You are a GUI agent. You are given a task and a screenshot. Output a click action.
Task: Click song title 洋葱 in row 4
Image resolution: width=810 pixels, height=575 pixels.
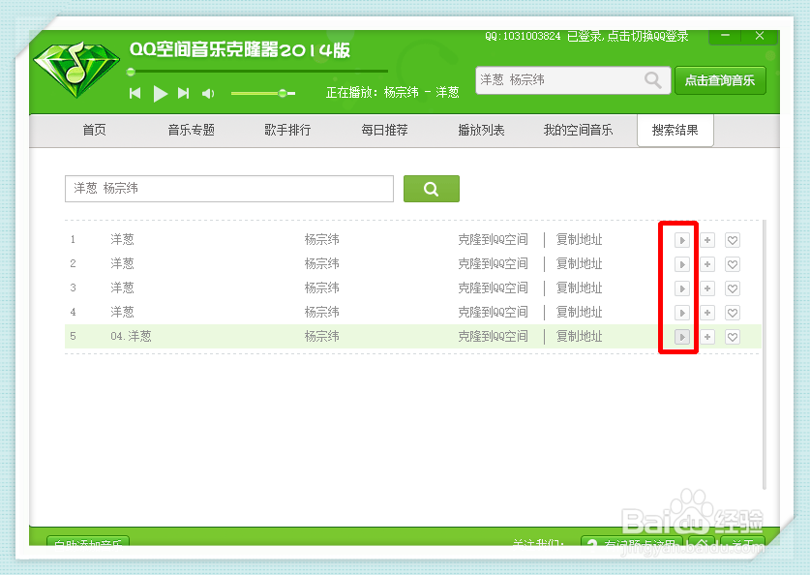(x=123, y=312)
